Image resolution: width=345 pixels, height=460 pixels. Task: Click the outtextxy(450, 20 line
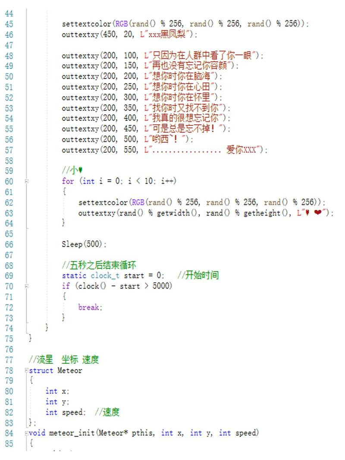pyautogui.click(x=129, y=34)
